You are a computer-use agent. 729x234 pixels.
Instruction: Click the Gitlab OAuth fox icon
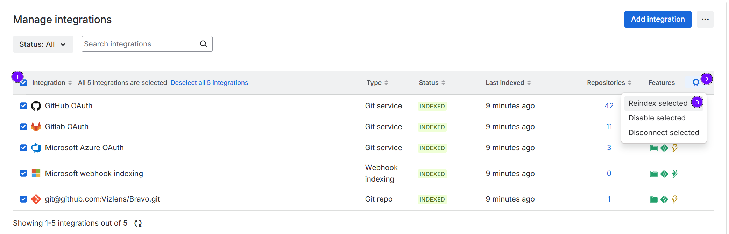pos(36,127)
